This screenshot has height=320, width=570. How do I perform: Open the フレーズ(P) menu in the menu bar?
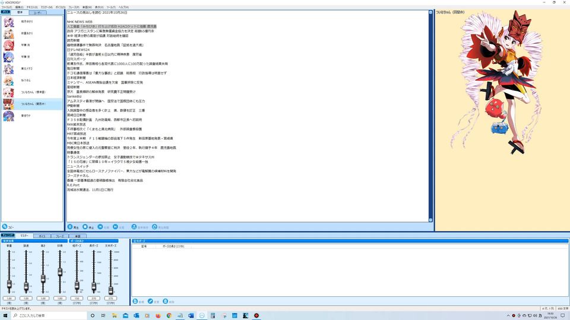pyautogui.click(x=74, y=7)
